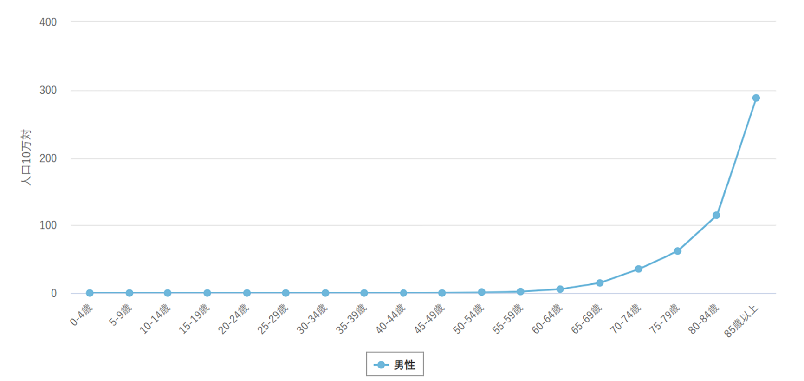Click the 15-19歳 data point marker
Screen dimensions: 804x381
207,293
